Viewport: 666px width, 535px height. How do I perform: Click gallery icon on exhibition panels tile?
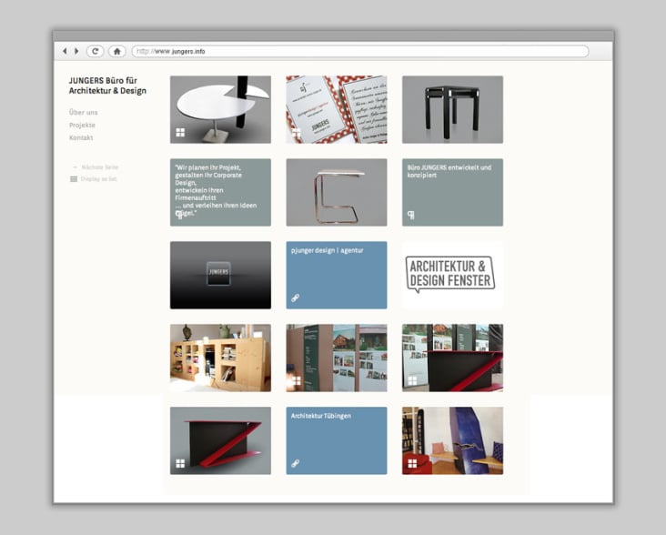click(296, 381)
